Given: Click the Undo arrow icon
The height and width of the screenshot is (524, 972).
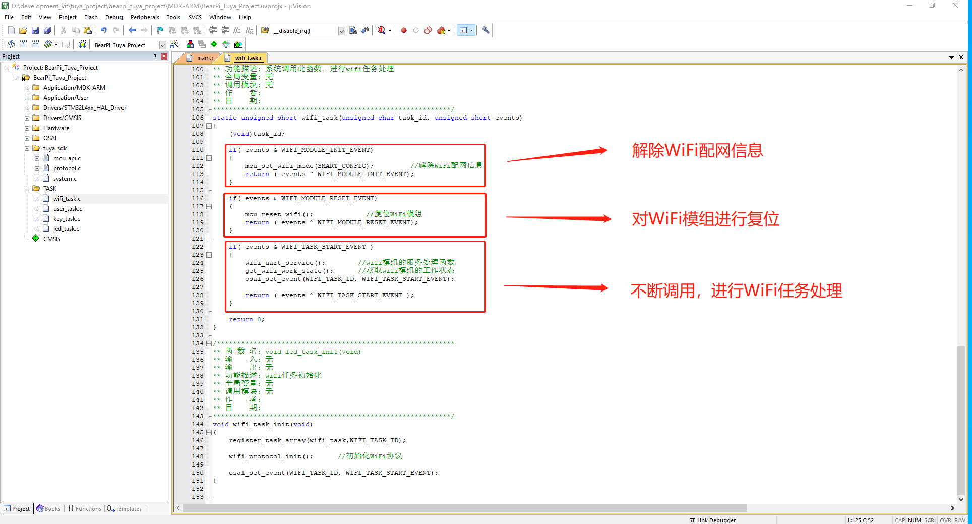Looking at the screenshot, I should [x=103, y=30].
